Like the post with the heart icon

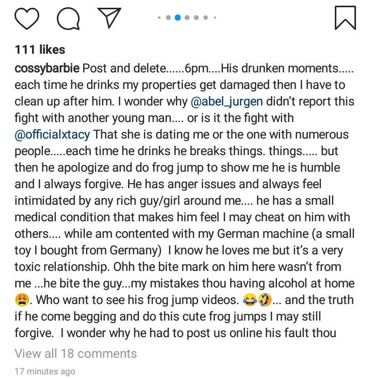click(27, 19)
